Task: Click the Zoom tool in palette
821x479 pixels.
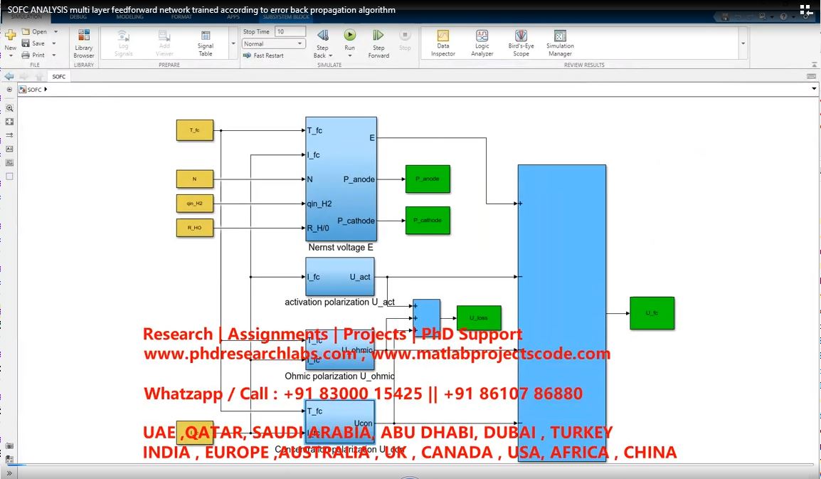Action: (9, 108)
